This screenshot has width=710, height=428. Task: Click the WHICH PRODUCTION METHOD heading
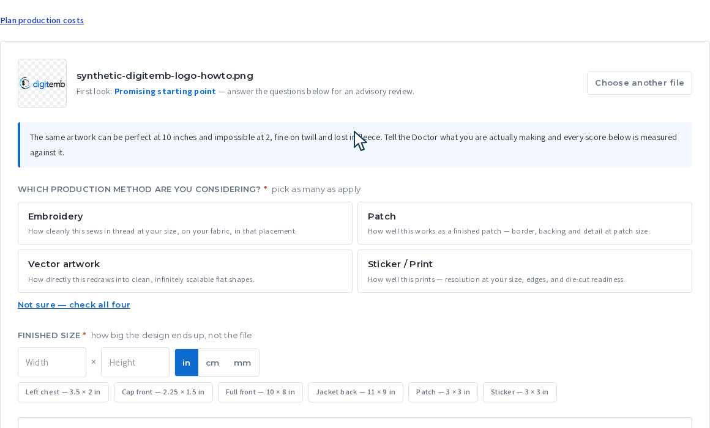tap(139, 190)
